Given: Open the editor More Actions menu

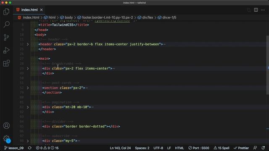Looking at the screenshot, I should 263,10.
